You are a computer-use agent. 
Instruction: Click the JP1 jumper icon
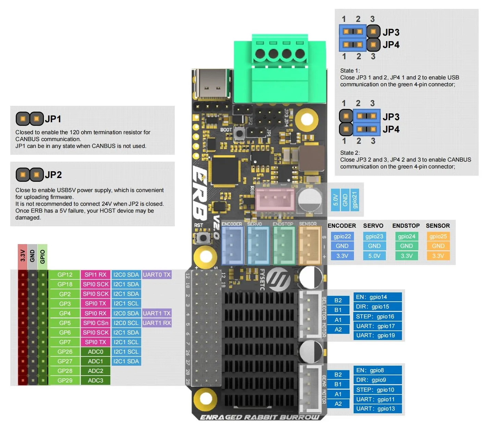click(x=29, y=119)
